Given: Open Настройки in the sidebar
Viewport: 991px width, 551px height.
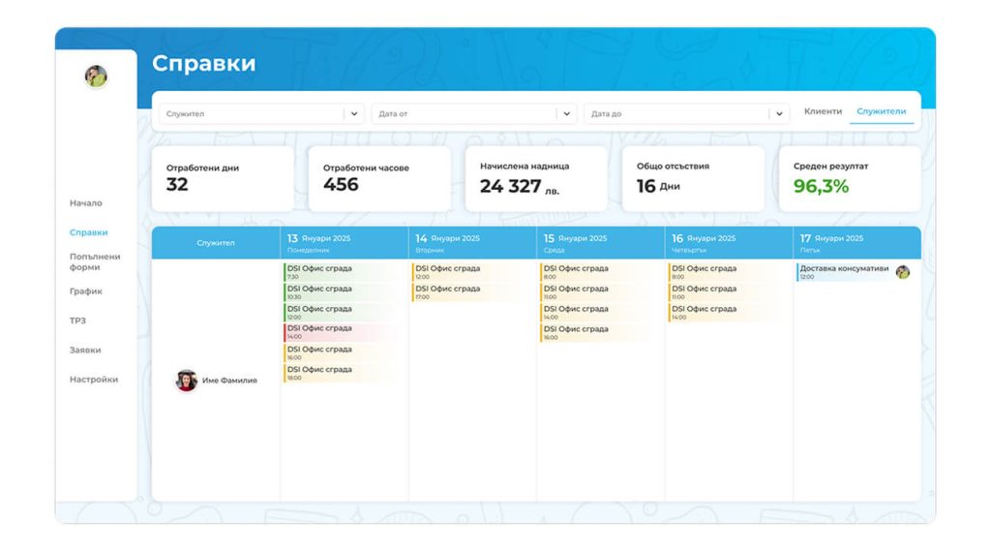Looking at the screenshot, I should [x=94, y=380].
